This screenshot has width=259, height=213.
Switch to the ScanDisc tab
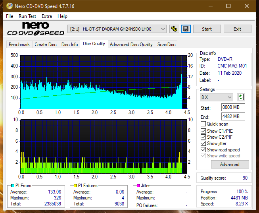(166, 45)
